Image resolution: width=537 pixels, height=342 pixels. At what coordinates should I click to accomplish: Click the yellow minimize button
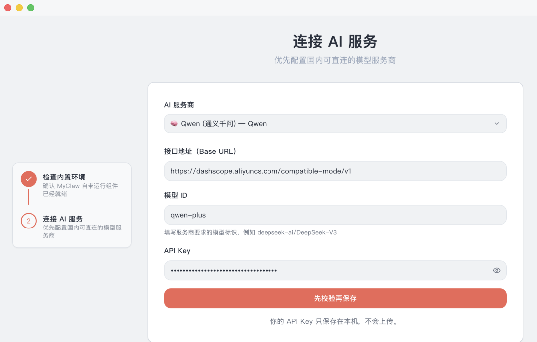tap(19, 8)
